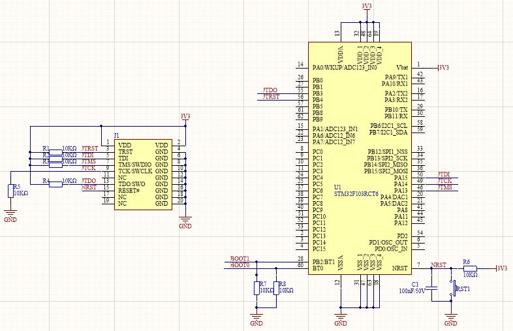The height and width of the screenshot is (331, 513).
Task: Click the TCK/SWCLK pin name on J1
Action: click(x=135, y=171)
